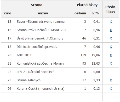
Task: Click the 13,03 percentage cell
Action: [x=96, y=64]
